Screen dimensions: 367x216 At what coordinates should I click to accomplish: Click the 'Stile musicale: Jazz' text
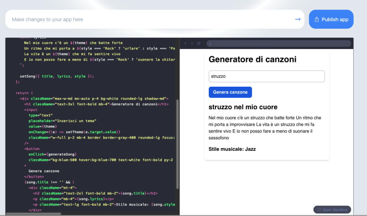[x=232, y=149]
